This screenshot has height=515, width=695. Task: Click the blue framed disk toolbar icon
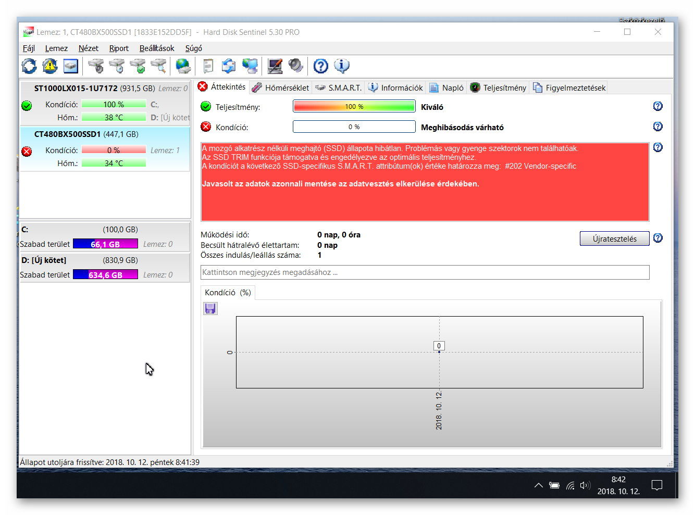tap(70, 66)
